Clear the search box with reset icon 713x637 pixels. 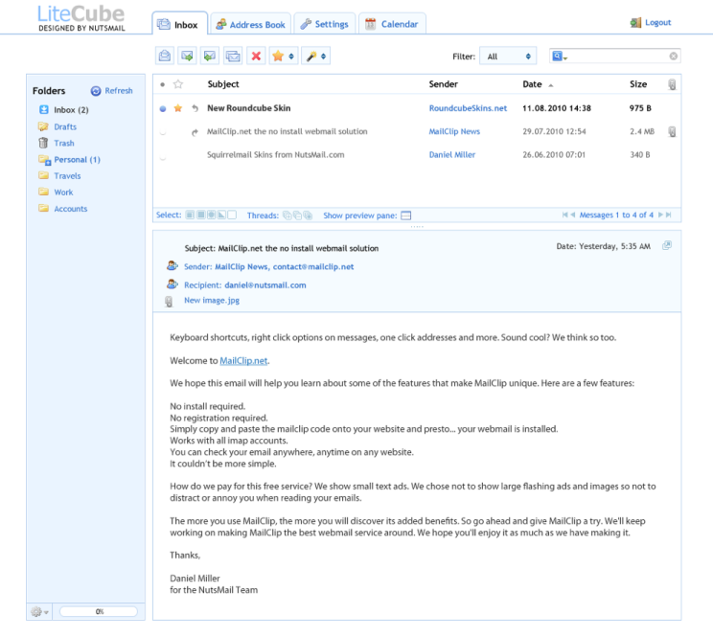tap(674, 56)
